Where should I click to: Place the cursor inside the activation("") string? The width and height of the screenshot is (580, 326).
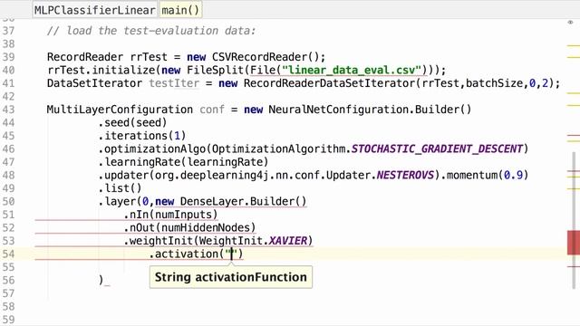pos(232,254)
